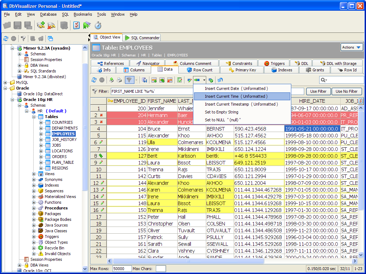Collapse the Oracle 10g: HR connection node
The width and height of the screenshot is (366, 274).
click(13, 100)
